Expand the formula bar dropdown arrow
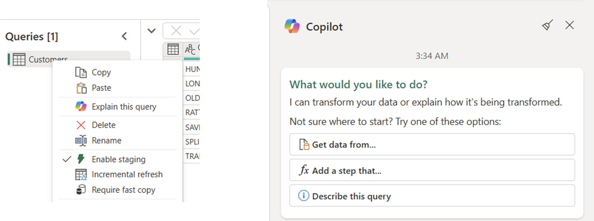 coord(151,31)
